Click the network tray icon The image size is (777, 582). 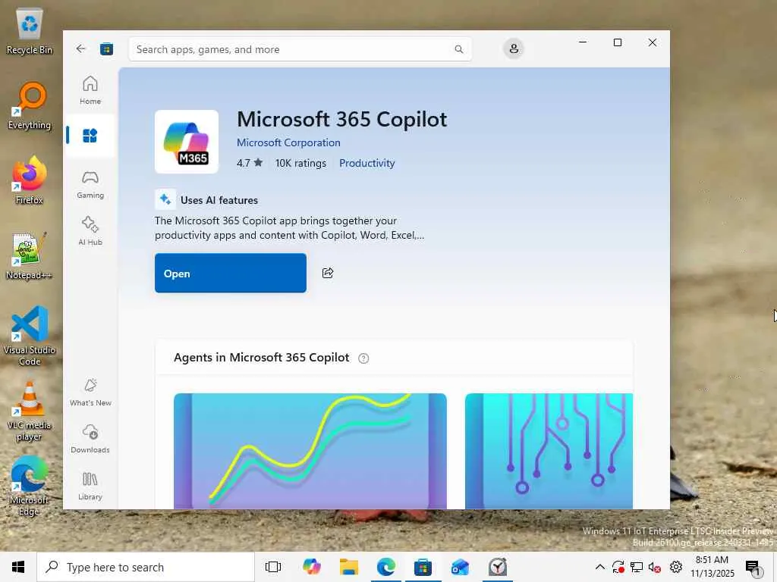(x=637, y=567)
